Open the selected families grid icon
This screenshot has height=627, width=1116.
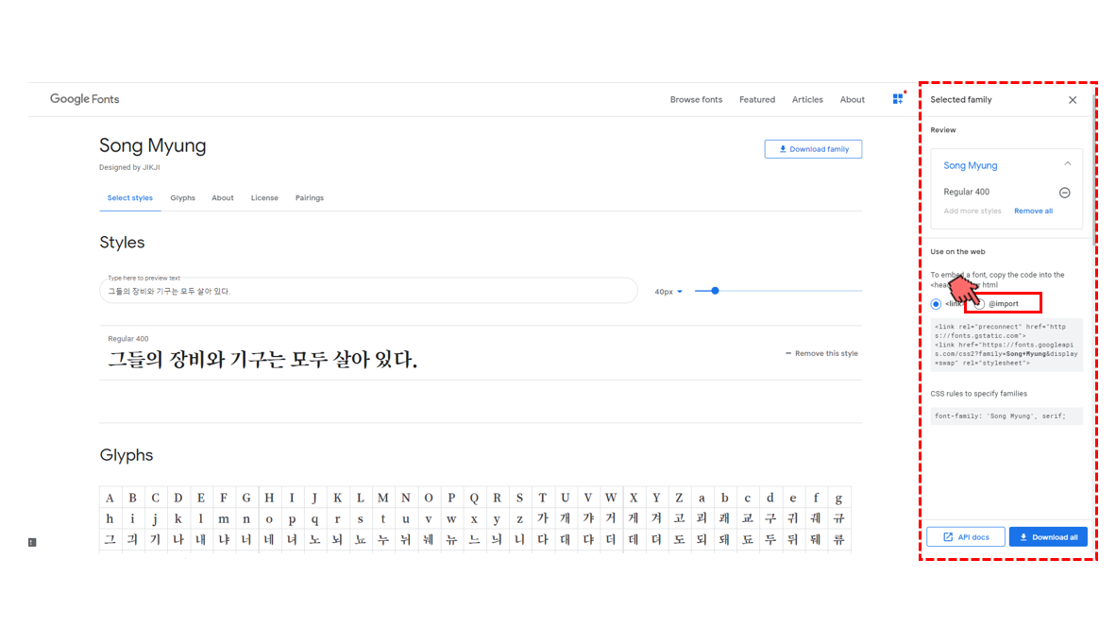(x=898, y=99)
